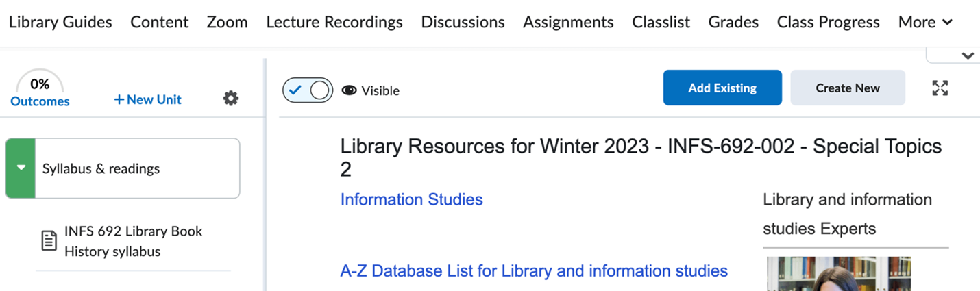Click the syllabus document icon
The image size is (980, 291).
(x=49, y=241)
